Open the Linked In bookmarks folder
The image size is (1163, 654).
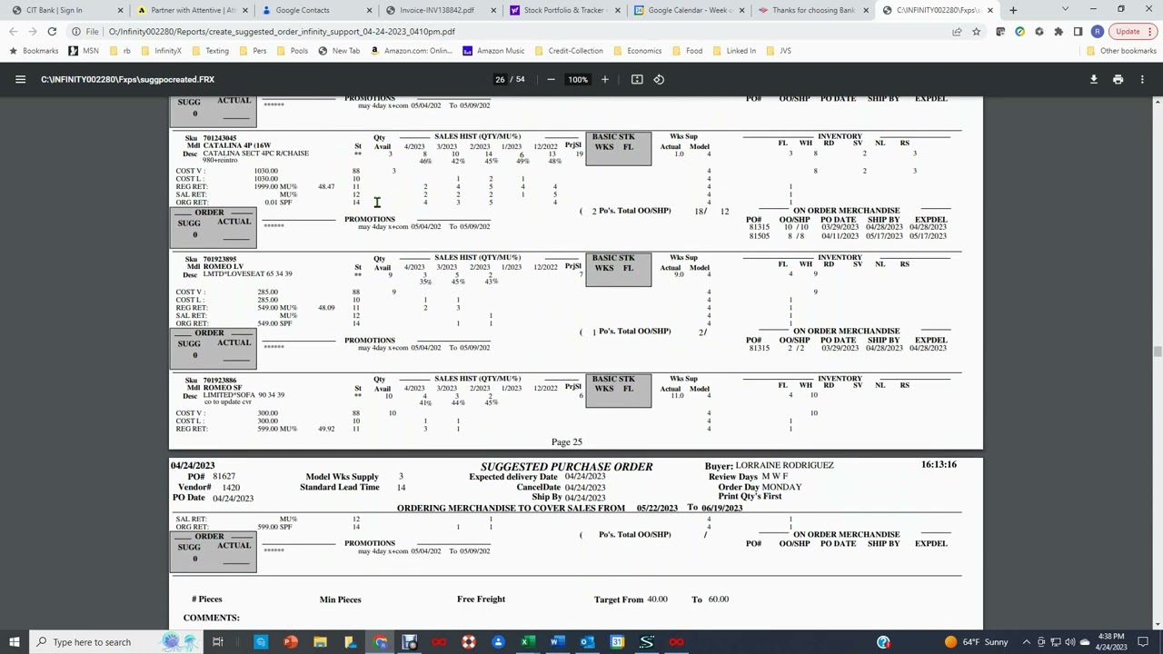click(734, 51)
